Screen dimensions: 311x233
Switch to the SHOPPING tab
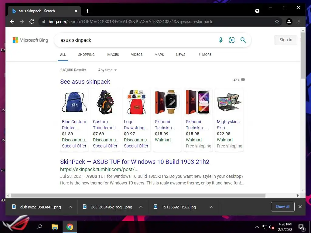pos(86,55)
